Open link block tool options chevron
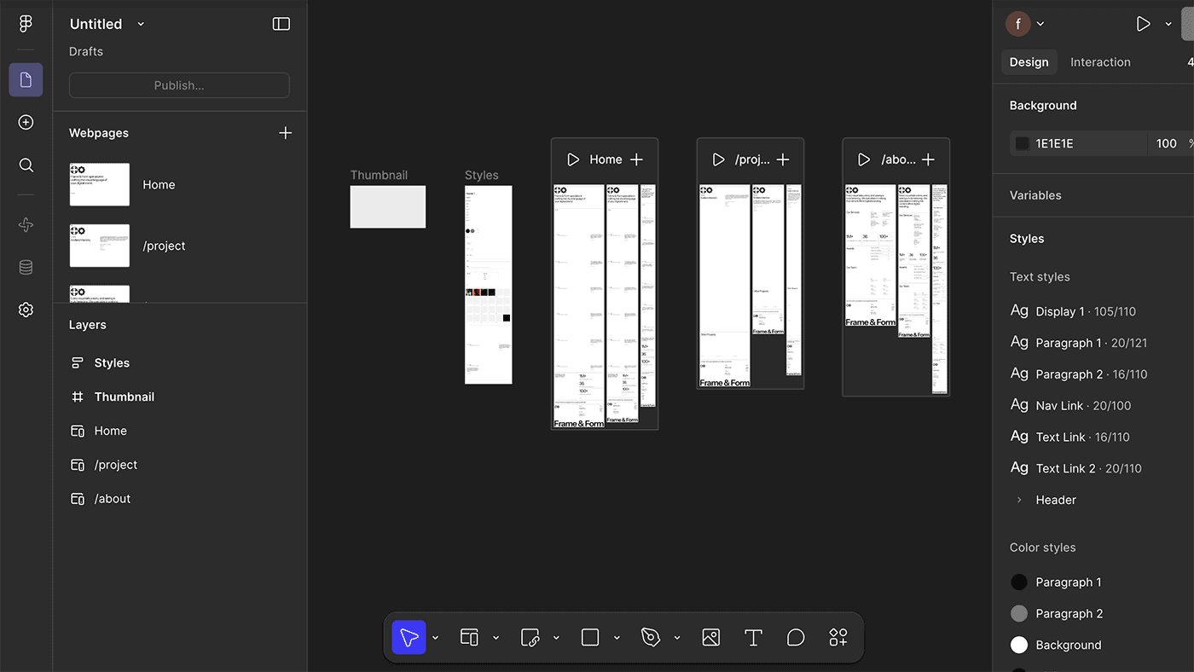This screenshot has width=1194, height=672. point(556,637)
